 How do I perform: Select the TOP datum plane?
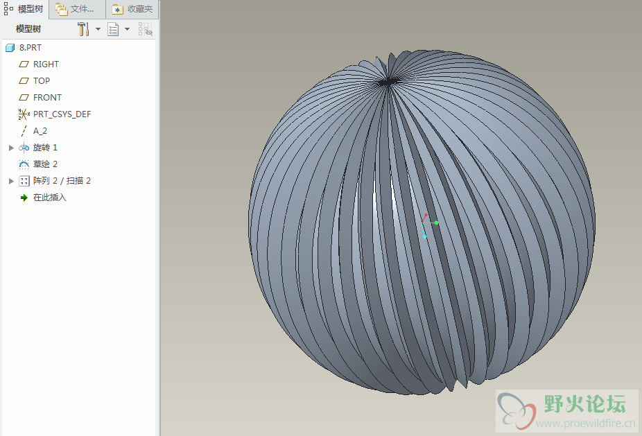42,81
